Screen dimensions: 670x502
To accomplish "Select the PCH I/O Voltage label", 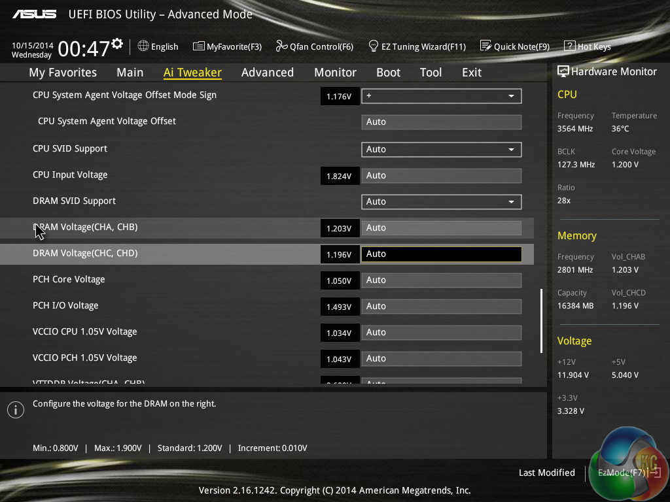I will point(65,305).
